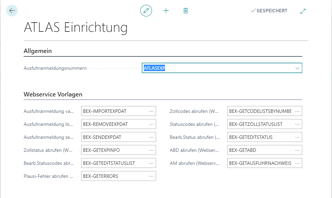
Task: Click the 'Bearb.Statuscodes abr...' label
Action: coord(49,163)
